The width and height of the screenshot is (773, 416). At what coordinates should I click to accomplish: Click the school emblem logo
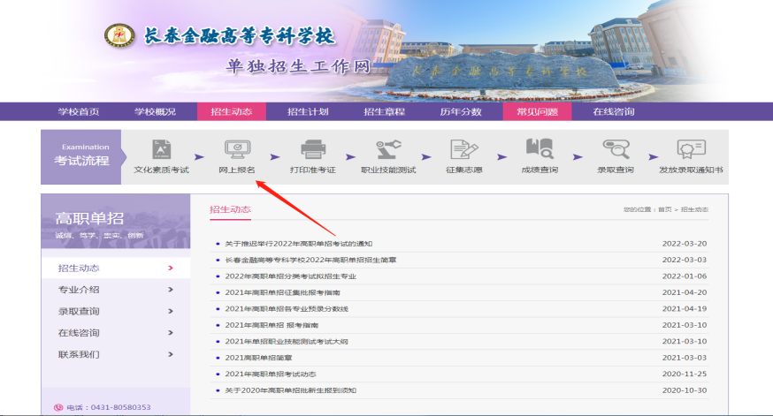[119, 36]
